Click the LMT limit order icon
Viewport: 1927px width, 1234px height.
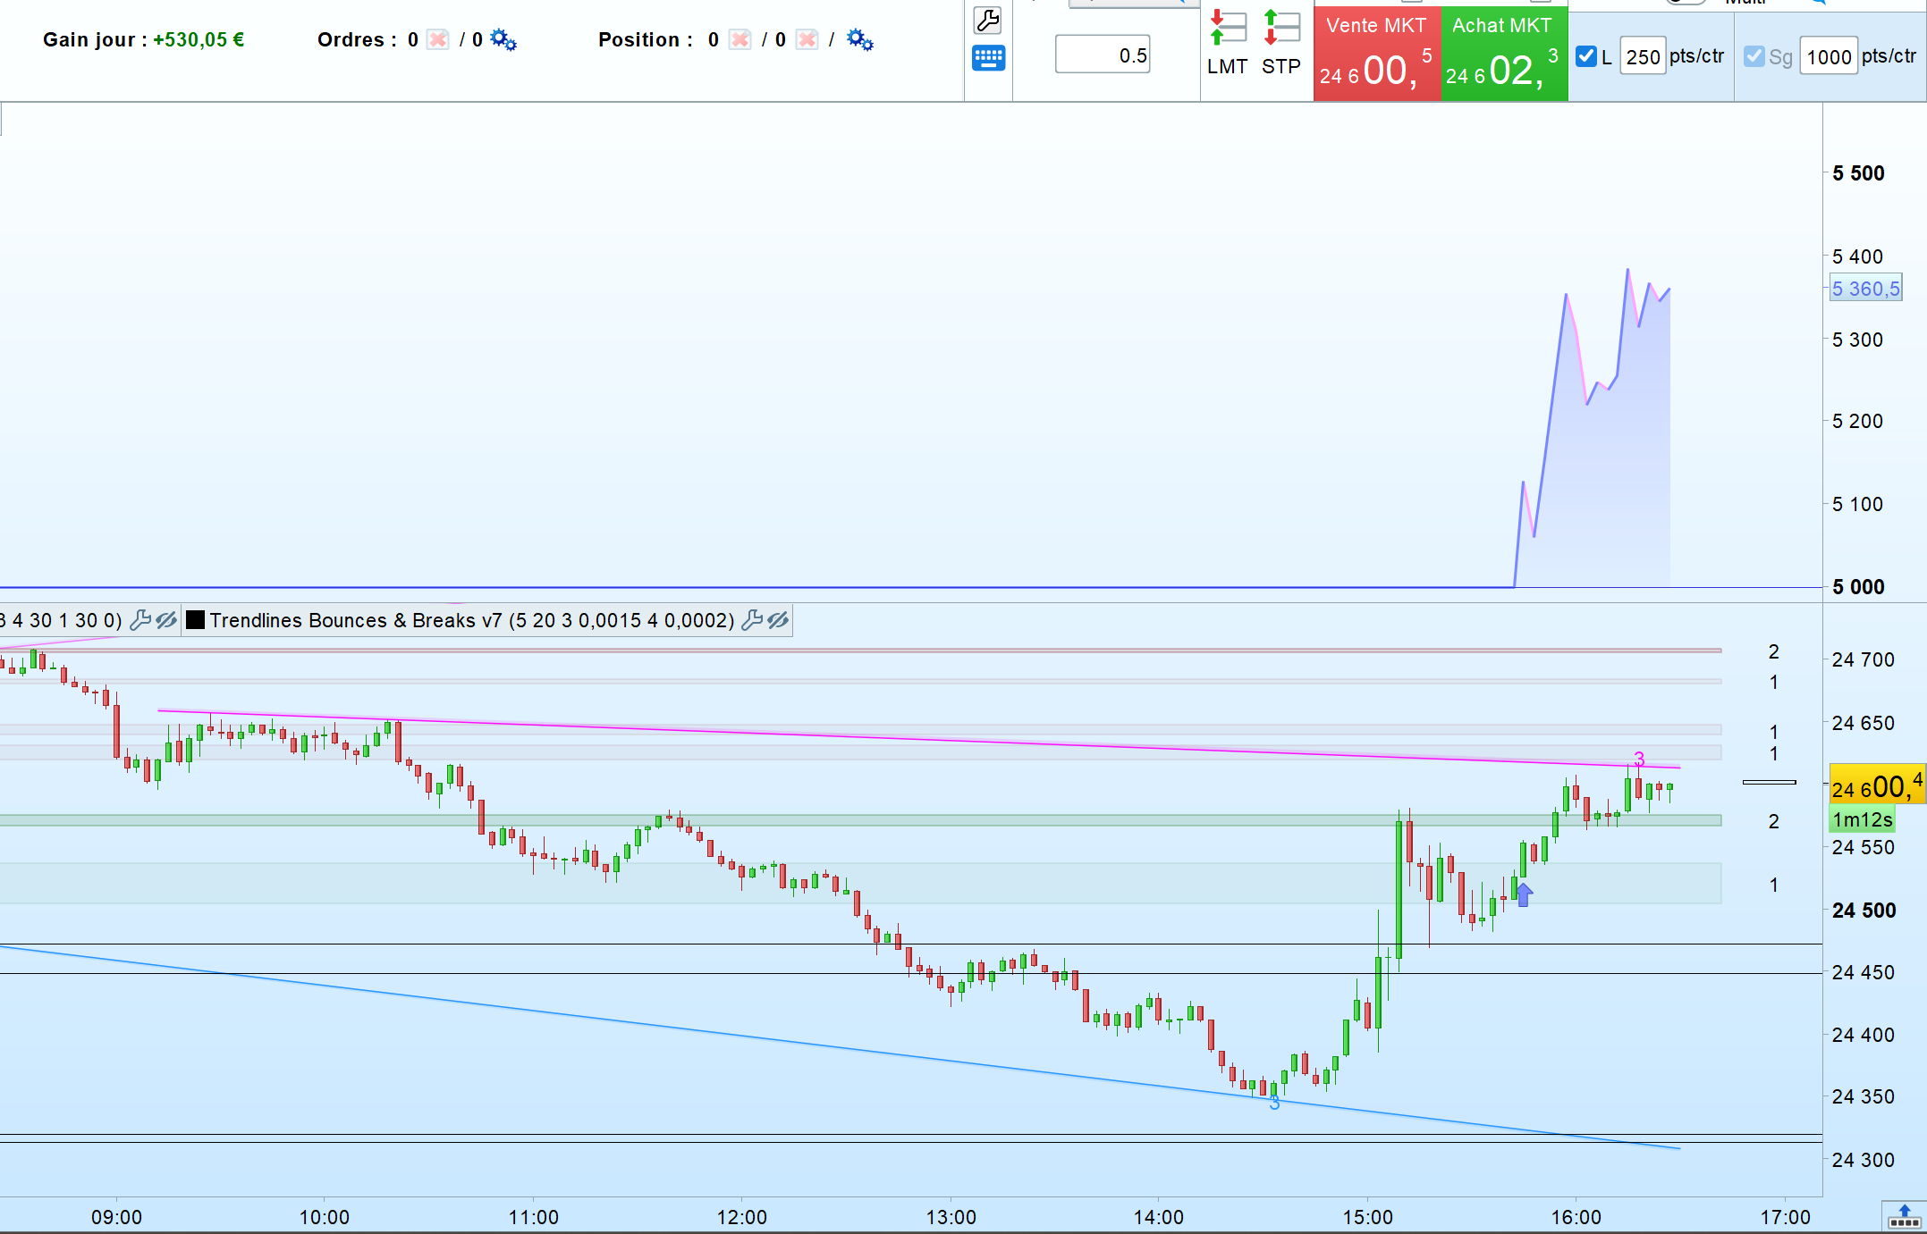pos(1228,43)
